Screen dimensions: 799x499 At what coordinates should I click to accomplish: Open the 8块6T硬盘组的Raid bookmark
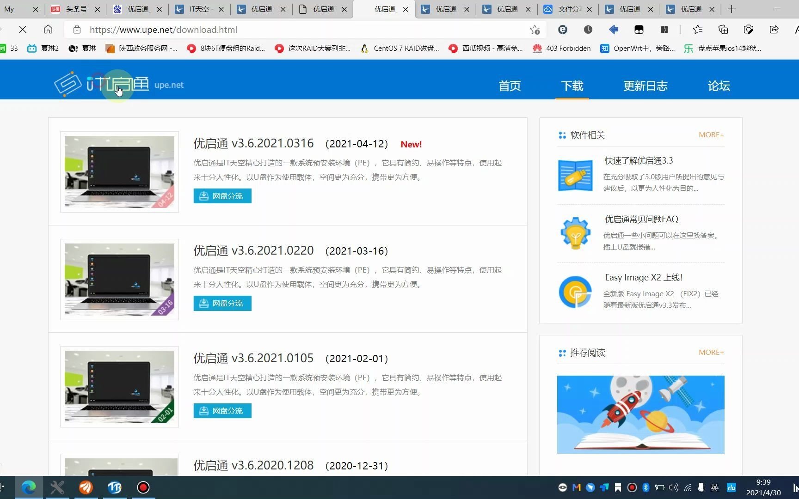pos(226,49)
